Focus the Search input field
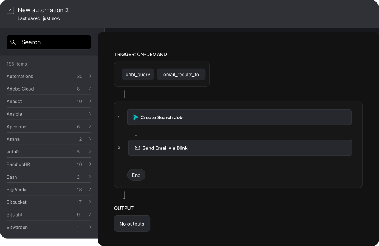 (49, 42)
